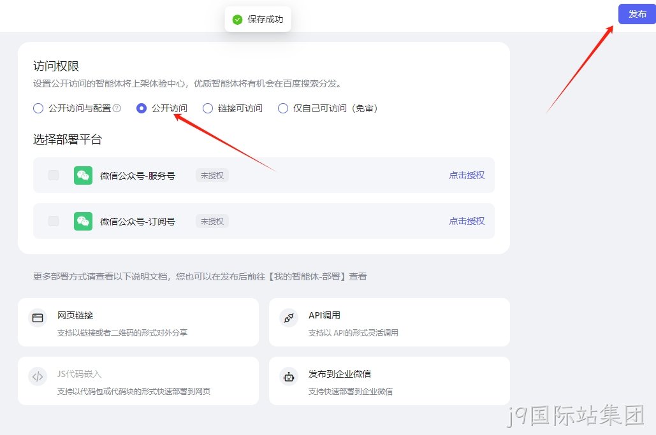Click the WeChat icon for 服务号
Image resolution: width=656 pixels, height=435 pixels.
coord(84,175)
